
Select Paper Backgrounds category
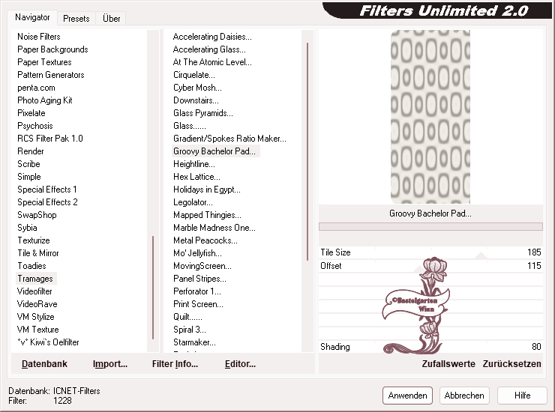point(52,49)
